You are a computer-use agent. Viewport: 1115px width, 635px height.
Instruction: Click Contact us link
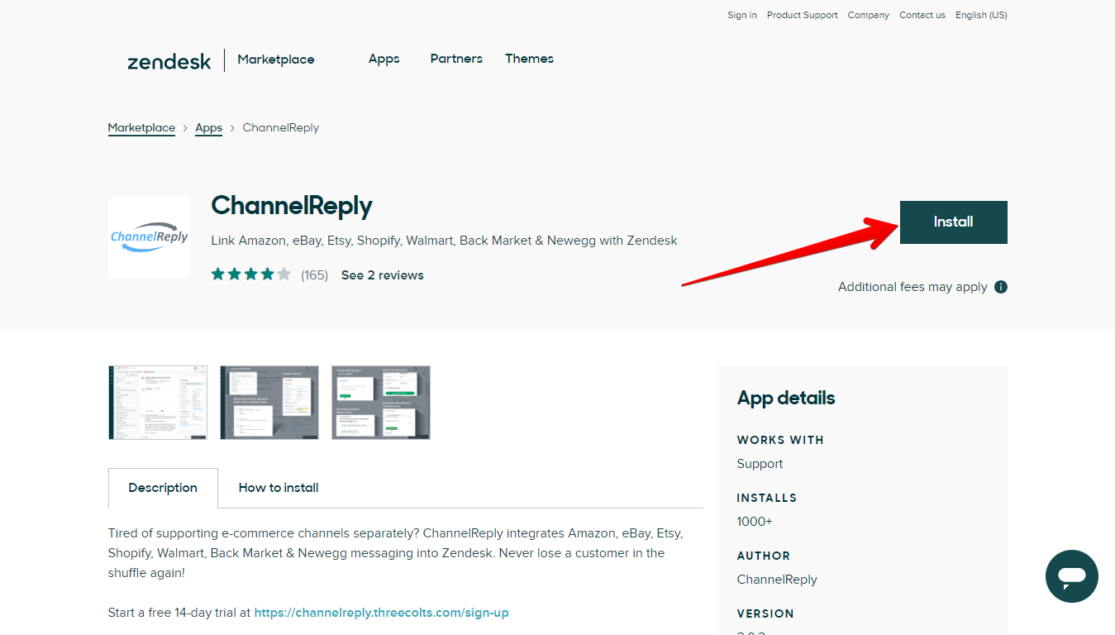pyautogui.click(x=922, y=15)
